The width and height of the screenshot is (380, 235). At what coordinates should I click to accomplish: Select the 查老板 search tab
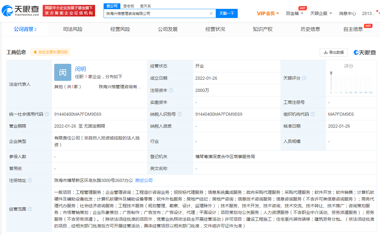129,6
